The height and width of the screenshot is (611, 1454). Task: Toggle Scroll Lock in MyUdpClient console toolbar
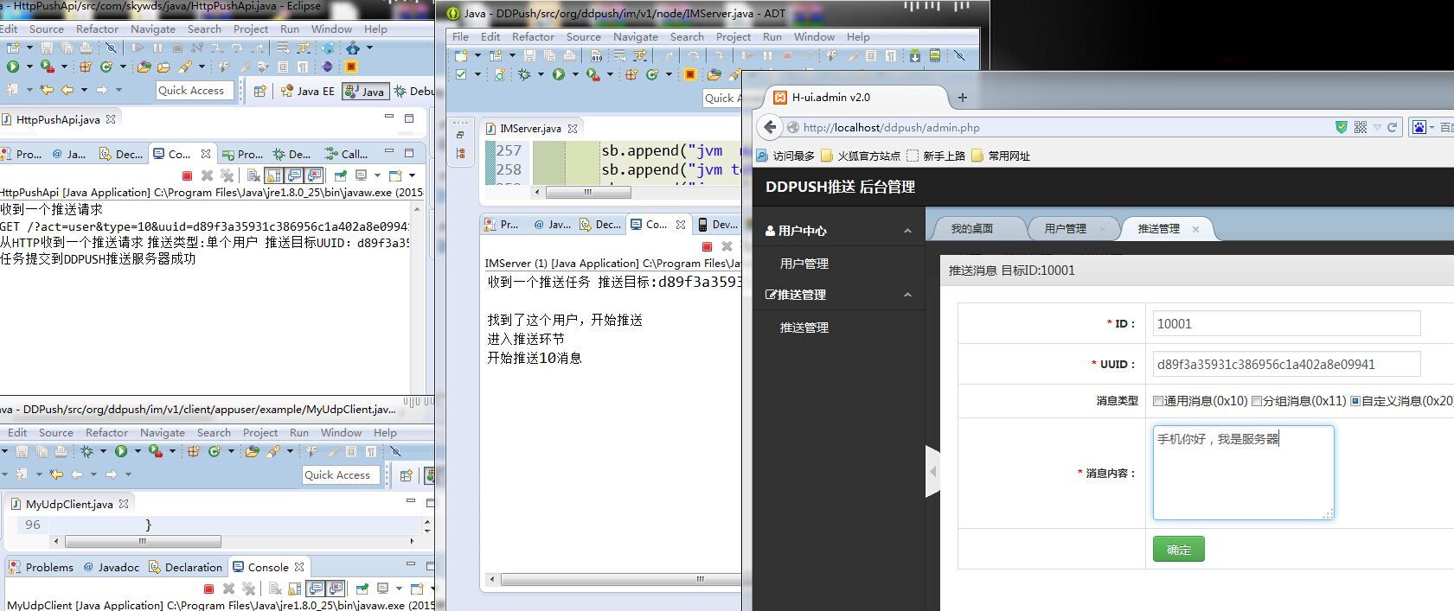coord(295,589)
